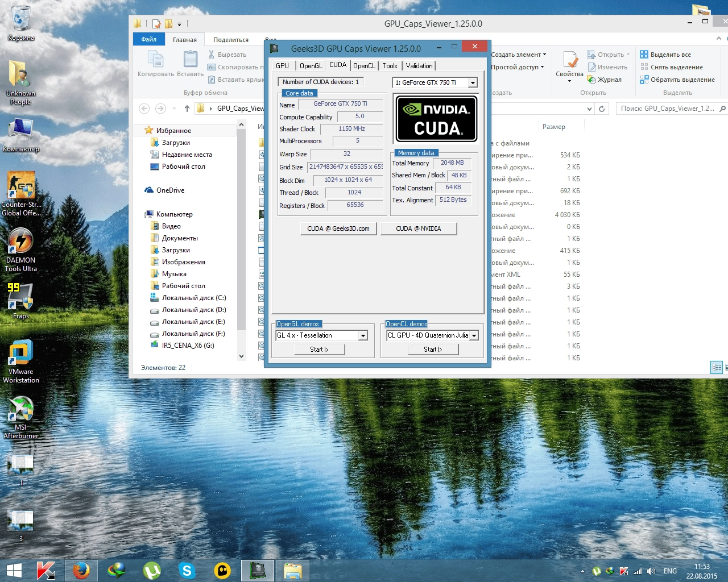Select the Unknown People desktop folder
The height and width of the screenshot is (582, 728).
[21, 82]
